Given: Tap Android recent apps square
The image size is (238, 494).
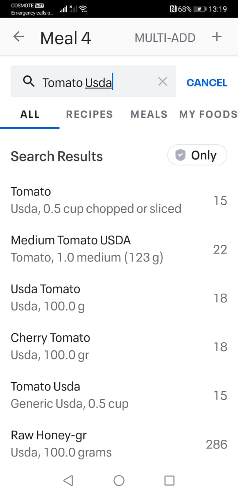Looking at the screenshot, I should click(x=169, y=480).
